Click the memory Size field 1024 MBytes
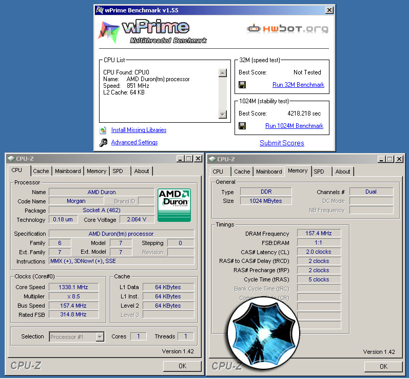Image resolution: width=409 pixels, height=379 pixels. pyautogui.click(x=266, y=201)
